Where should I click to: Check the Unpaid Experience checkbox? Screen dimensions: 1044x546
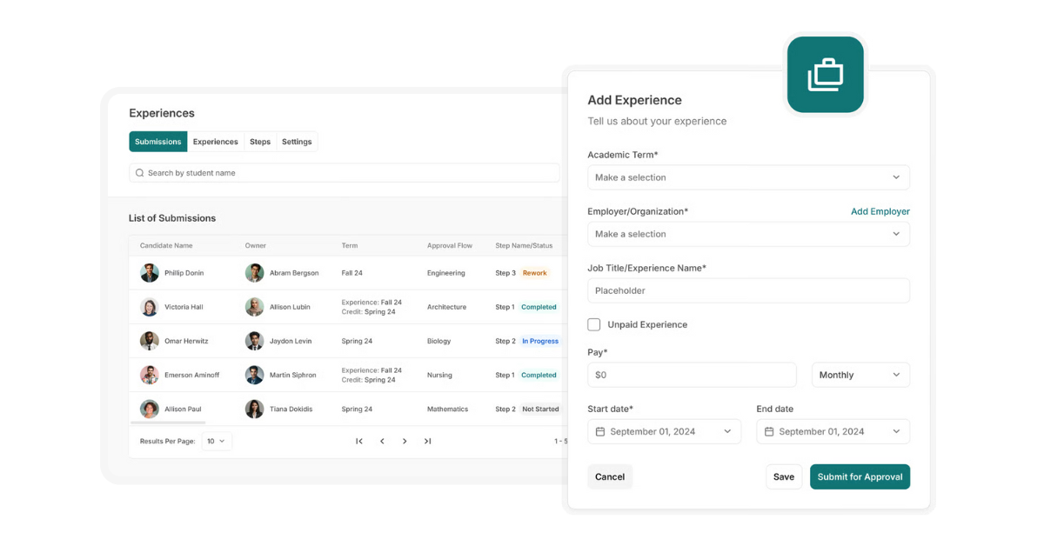(594, 324)
